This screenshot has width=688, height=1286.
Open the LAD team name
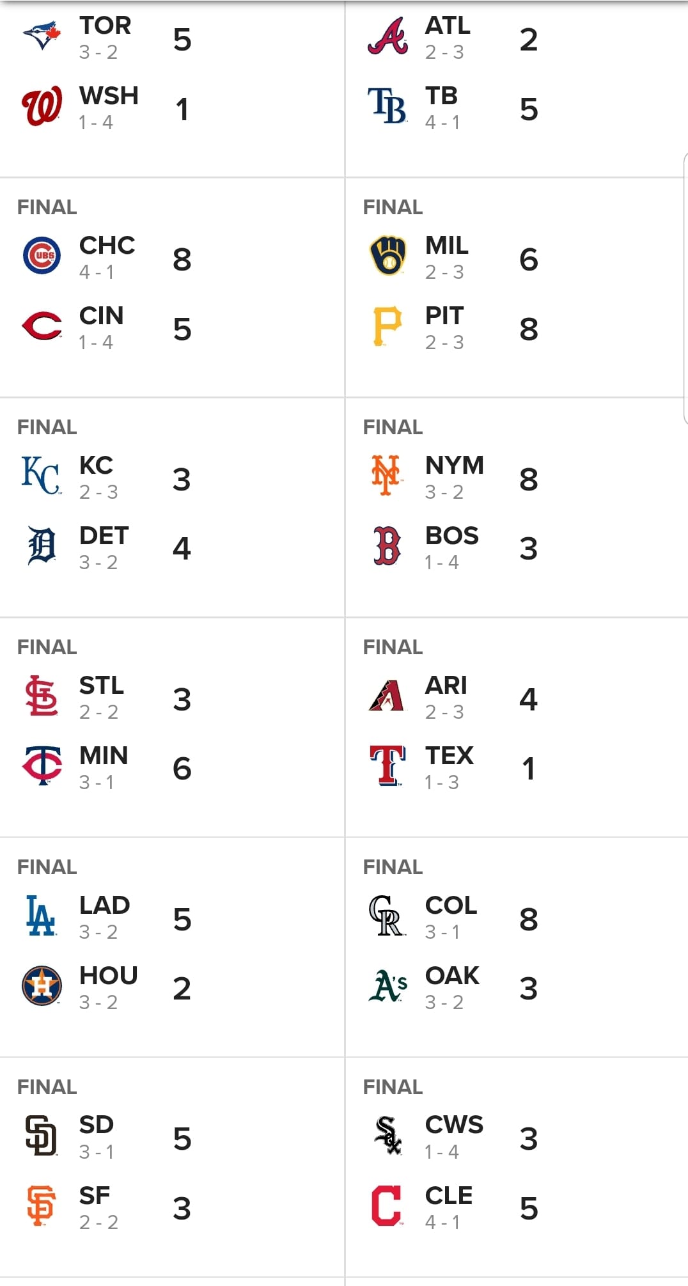tap(105, 905)
